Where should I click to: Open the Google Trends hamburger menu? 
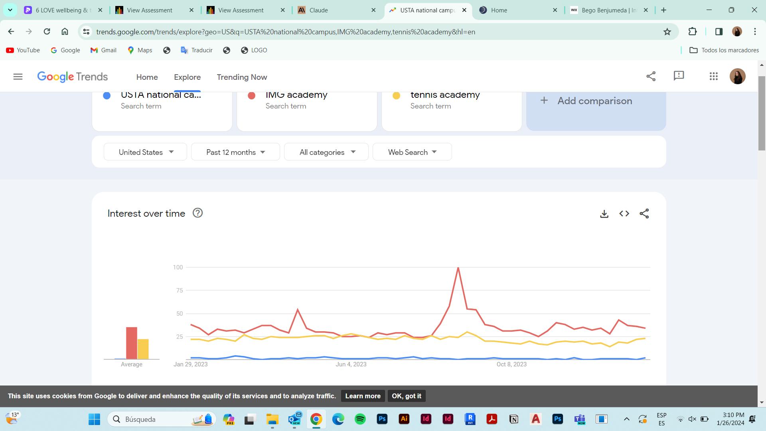18,77
